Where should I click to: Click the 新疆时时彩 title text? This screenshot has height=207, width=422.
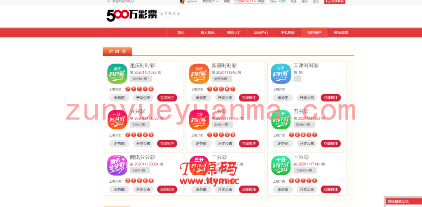pos(224,66)
